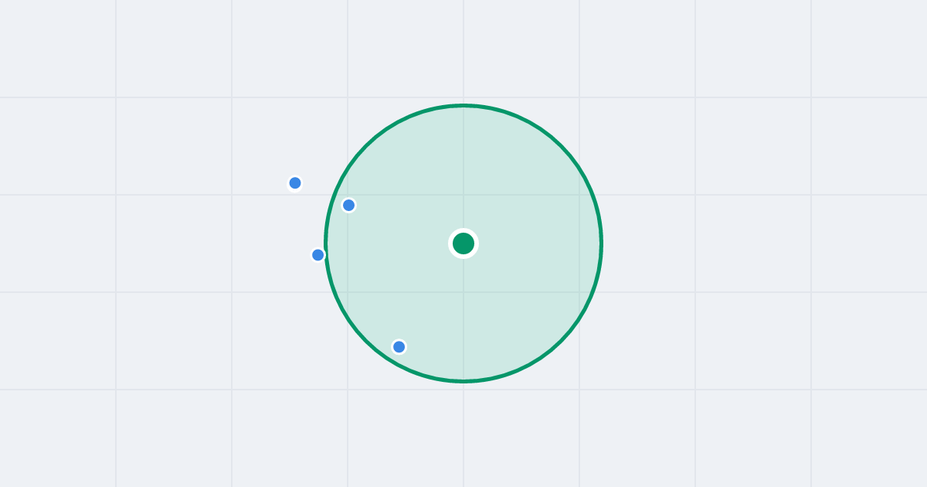Click the blue dot nearest the circle's bottom
This screenshot has width=927, height=487.
(x=399, y=346)
